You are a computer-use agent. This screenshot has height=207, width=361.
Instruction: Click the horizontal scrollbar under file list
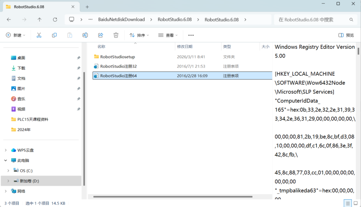[173, 197]
